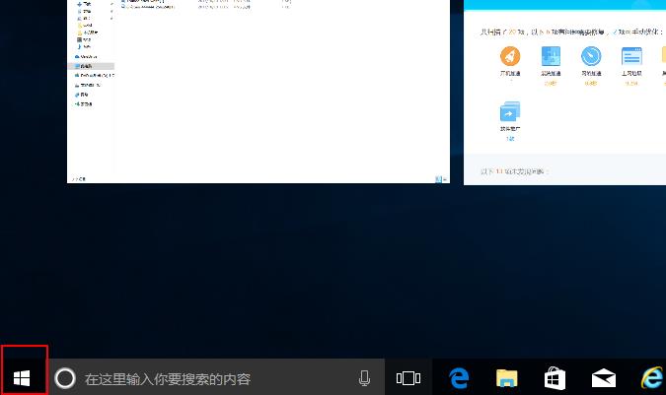Click view toggle icon at Explorer's bottom-right
This screenshot has width=666, height=395.
437,179
